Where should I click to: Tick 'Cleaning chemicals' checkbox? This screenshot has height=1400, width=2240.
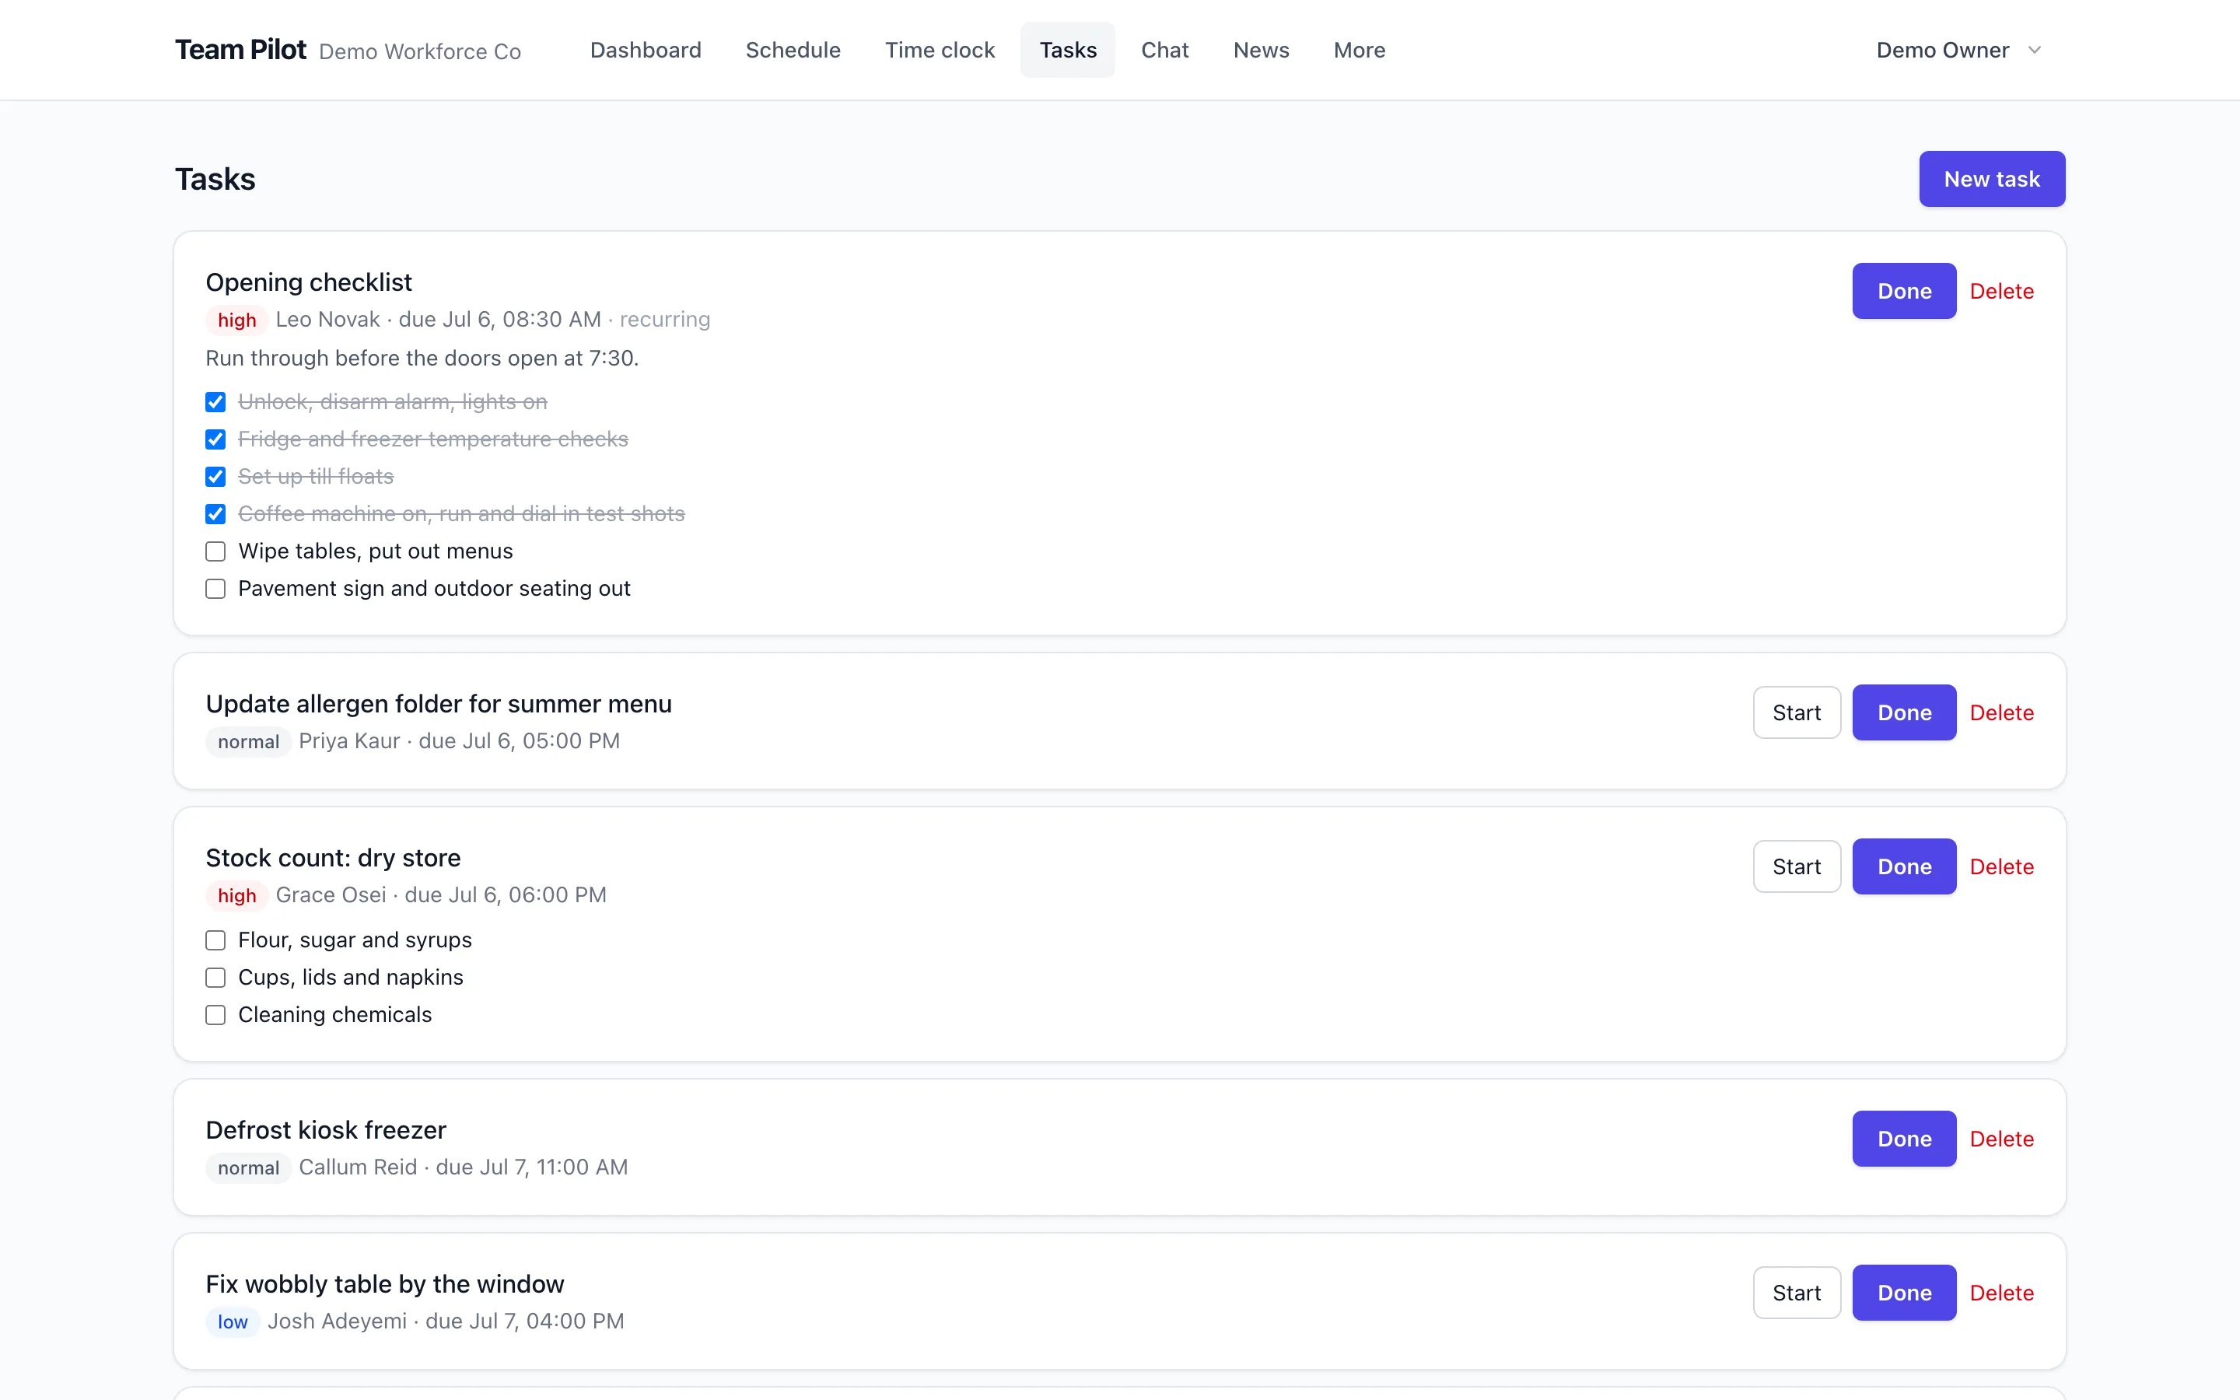point(215,1015)
